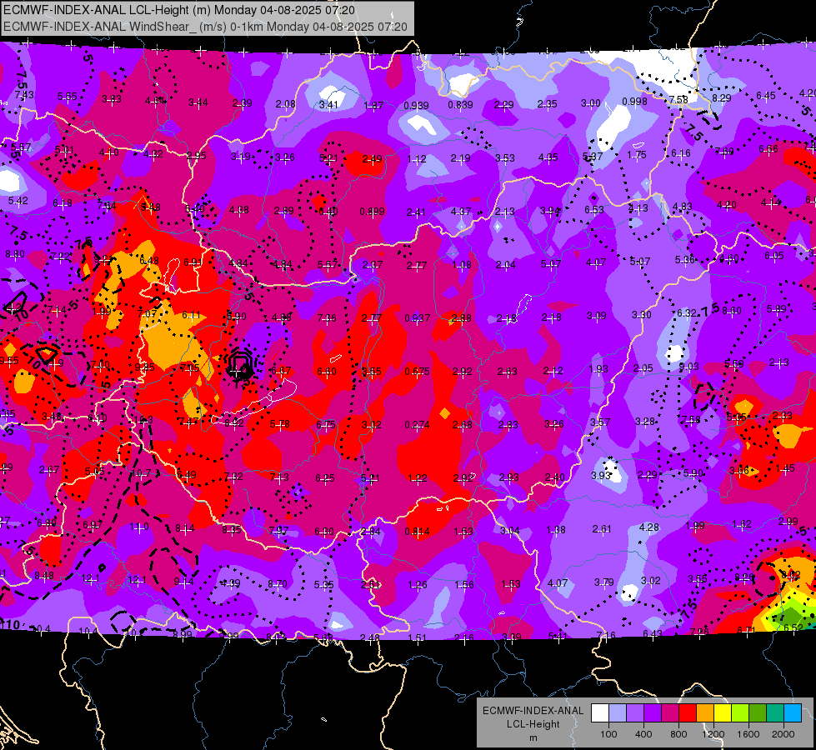Click the grid point value 10.7
Viewport: 816px width, 750px height.
[142, 473]
